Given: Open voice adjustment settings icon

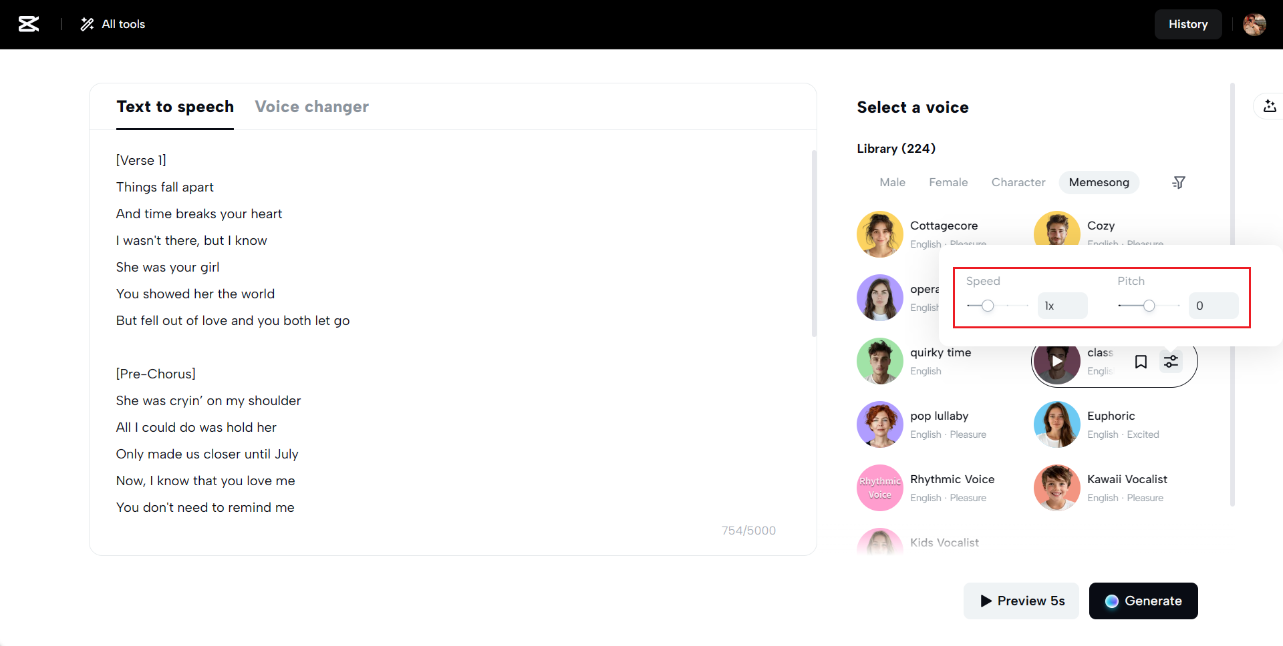Looking at the screenshot, I should click(1171, 362).
